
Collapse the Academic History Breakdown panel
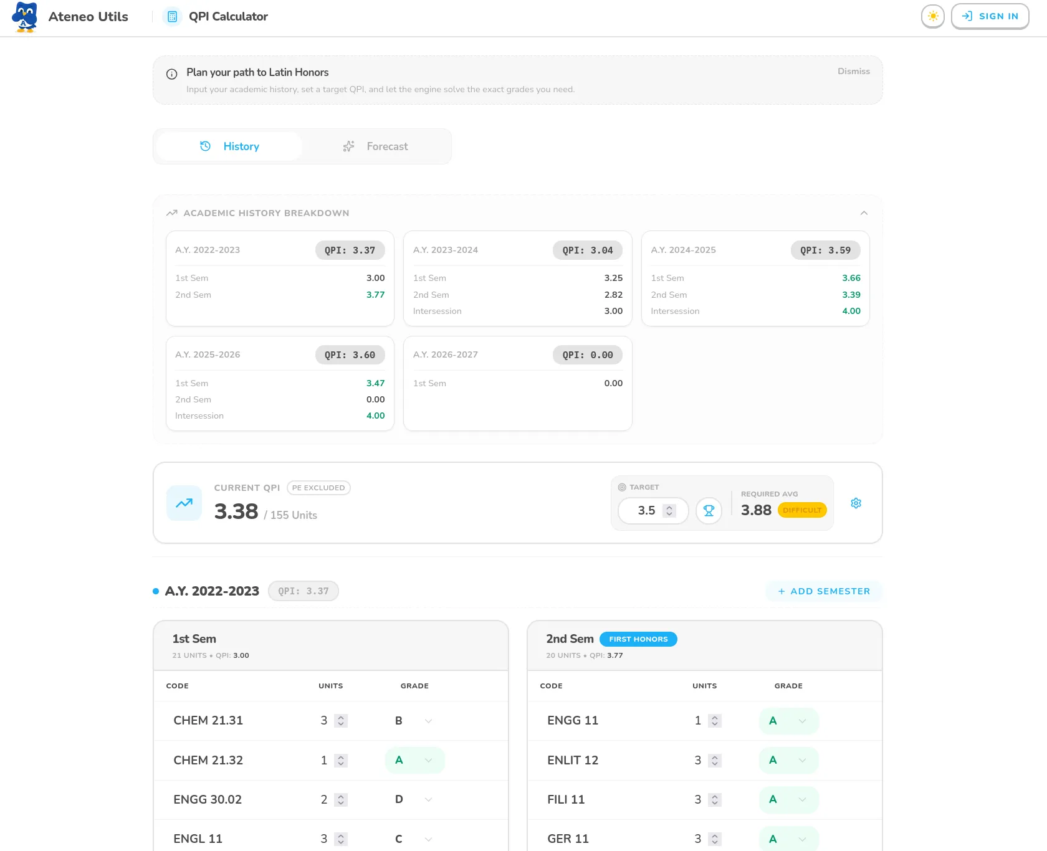coord(864,212)
